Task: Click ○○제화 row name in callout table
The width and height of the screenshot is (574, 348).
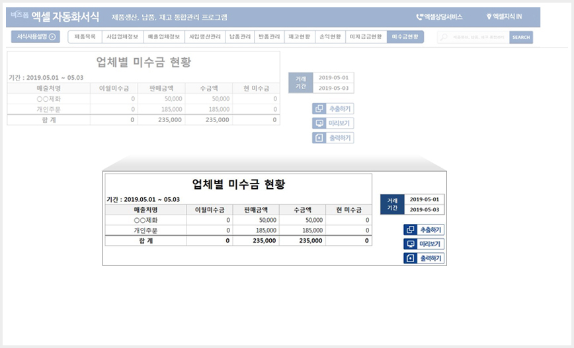Action: click(145, 220)
